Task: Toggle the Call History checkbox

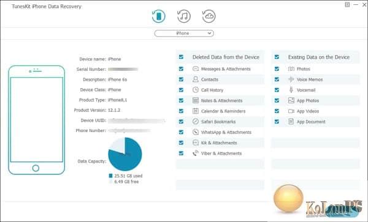Action: [181, 90]
